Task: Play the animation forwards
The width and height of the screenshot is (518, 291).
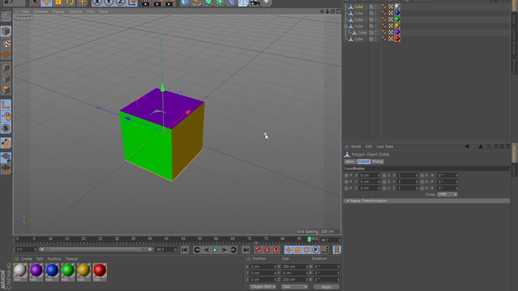Action: [215, 250]
